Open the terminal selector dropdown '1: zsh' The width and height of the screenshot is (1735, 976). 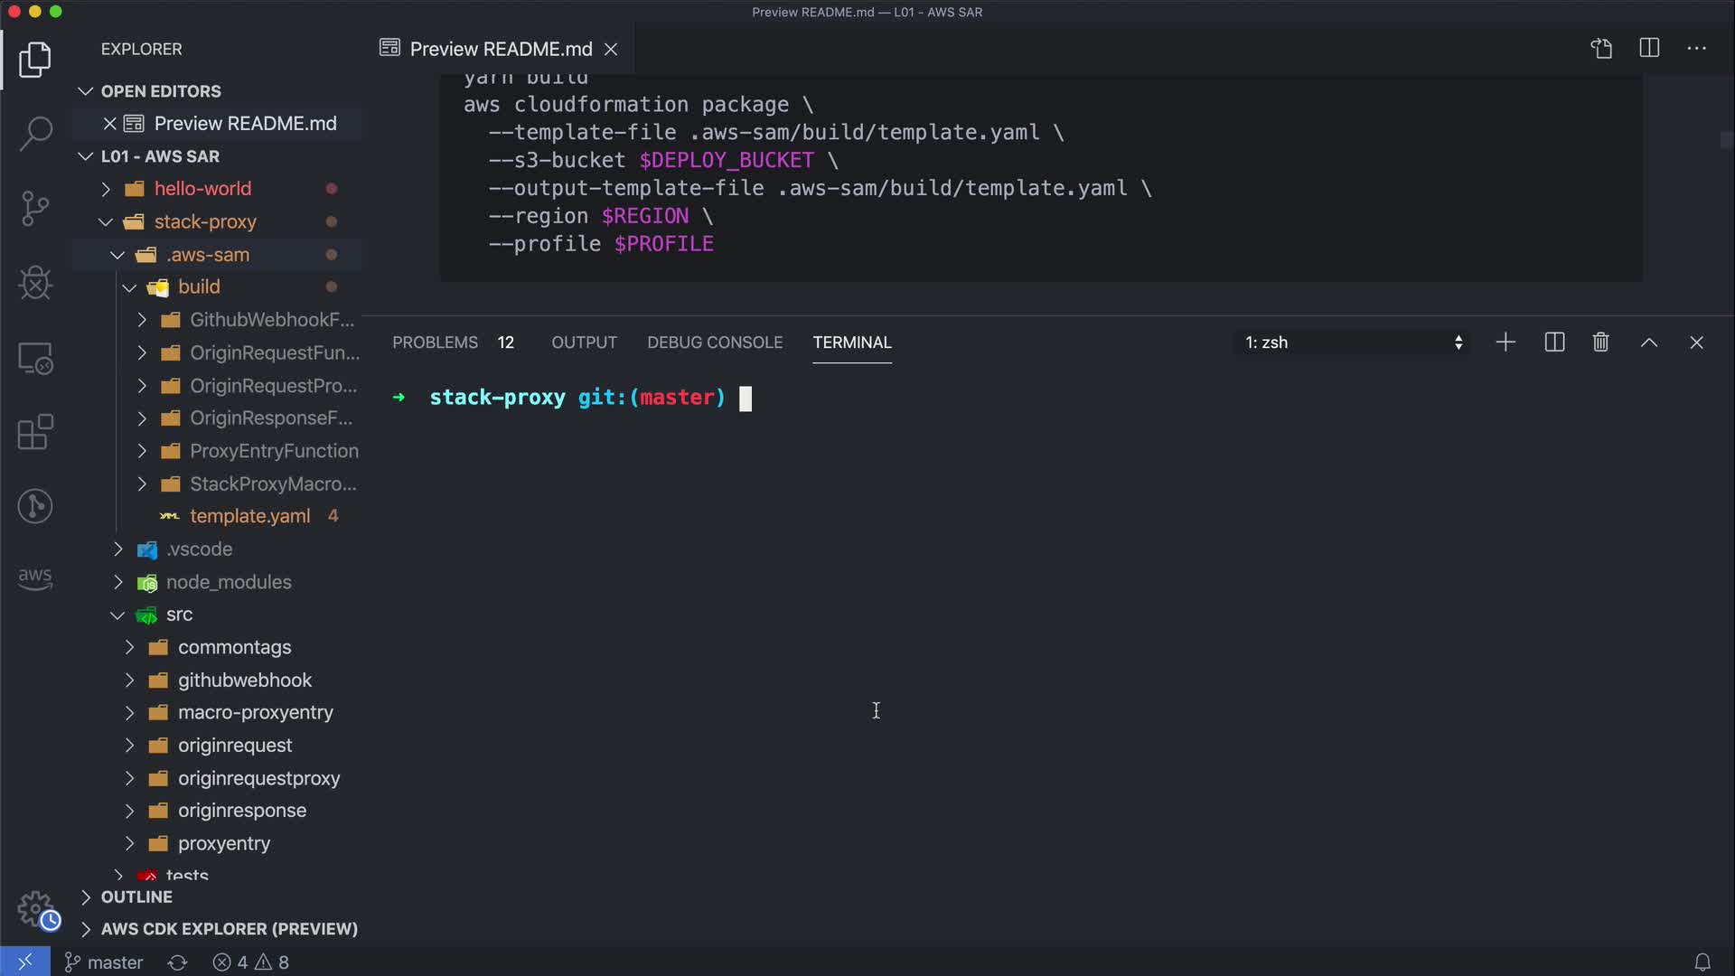pyautogui.click(x=1353, y=343)
